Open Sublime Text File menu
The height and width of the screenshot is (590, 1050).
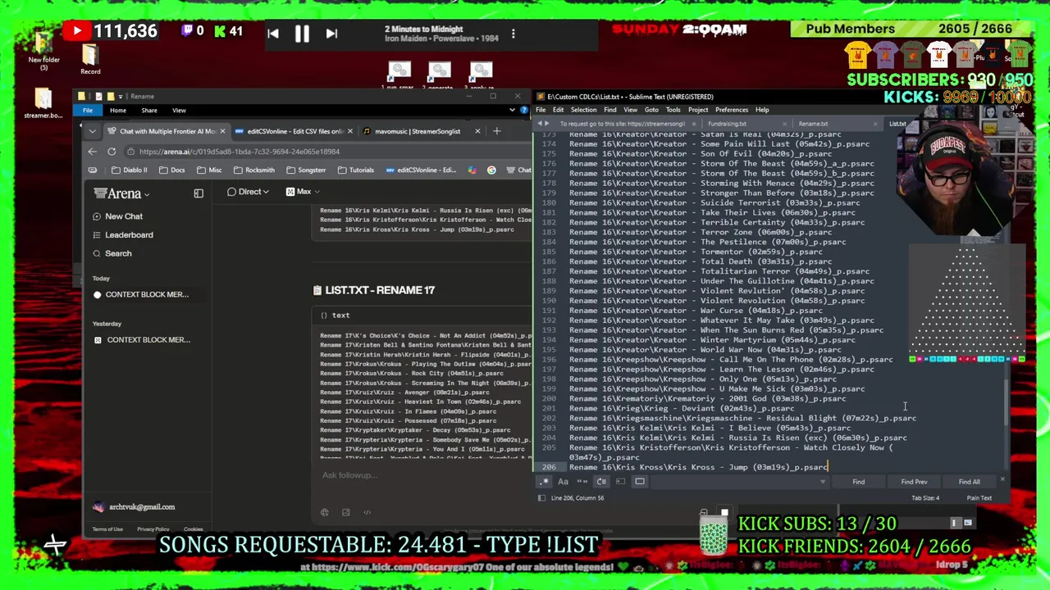click(x=541, y=110)
